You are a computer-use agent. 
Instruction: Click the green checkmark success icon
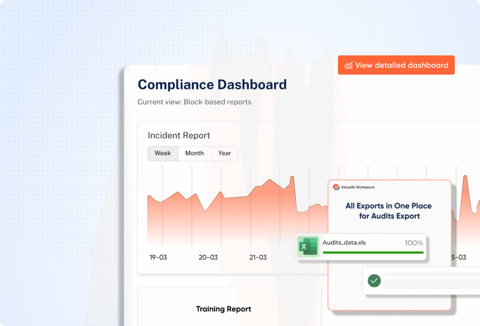pyautogui.click(x=374, y=281)
